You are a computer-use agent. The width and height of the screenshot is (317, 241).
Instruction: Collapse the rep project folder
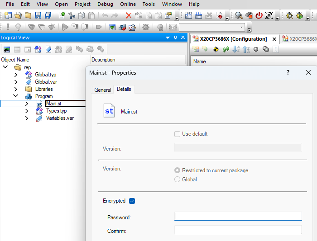5,67
